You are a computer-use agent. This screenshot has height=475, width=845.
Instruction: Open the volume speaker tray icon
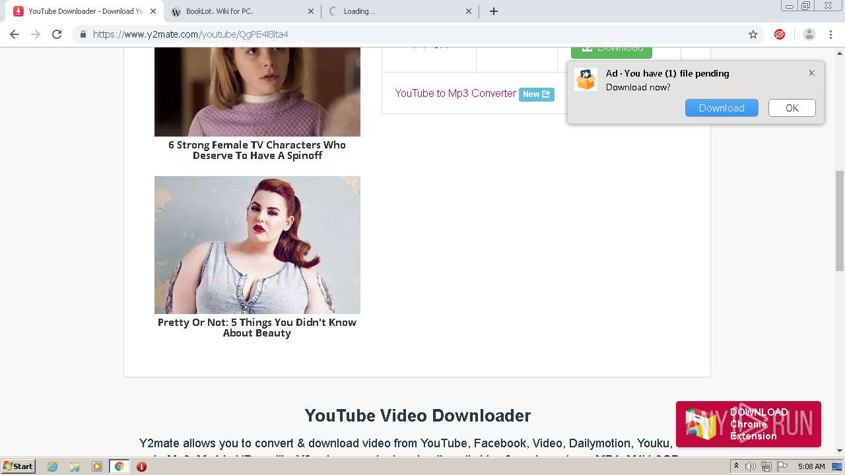click(751, 466)
